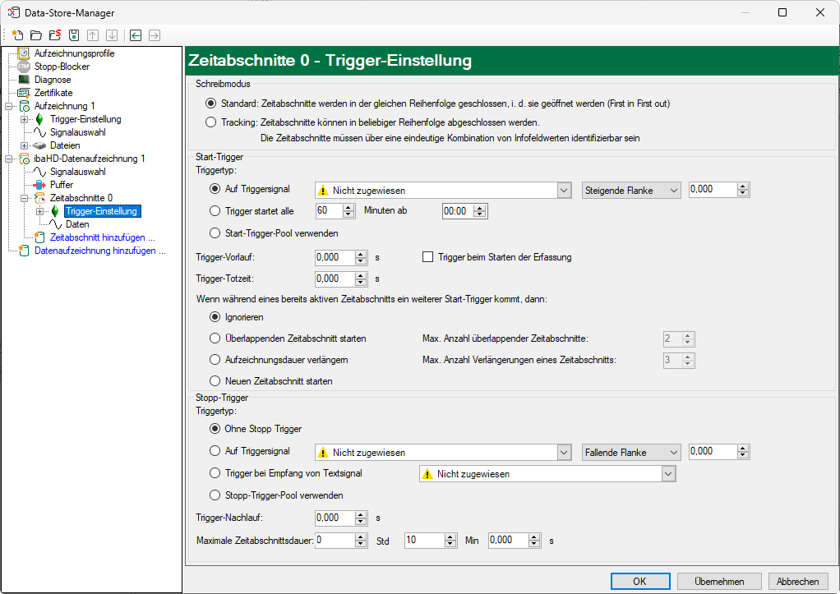Image resolution: width=840 pixels, height=594 pixels.
Task: Click the Übernehmen button
Action: pos(719,581)
